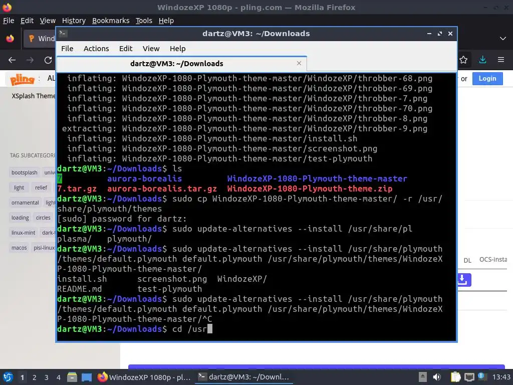Open the terminal File menu
The height and width of the screenshot is (385, 513).
(67, 49)
